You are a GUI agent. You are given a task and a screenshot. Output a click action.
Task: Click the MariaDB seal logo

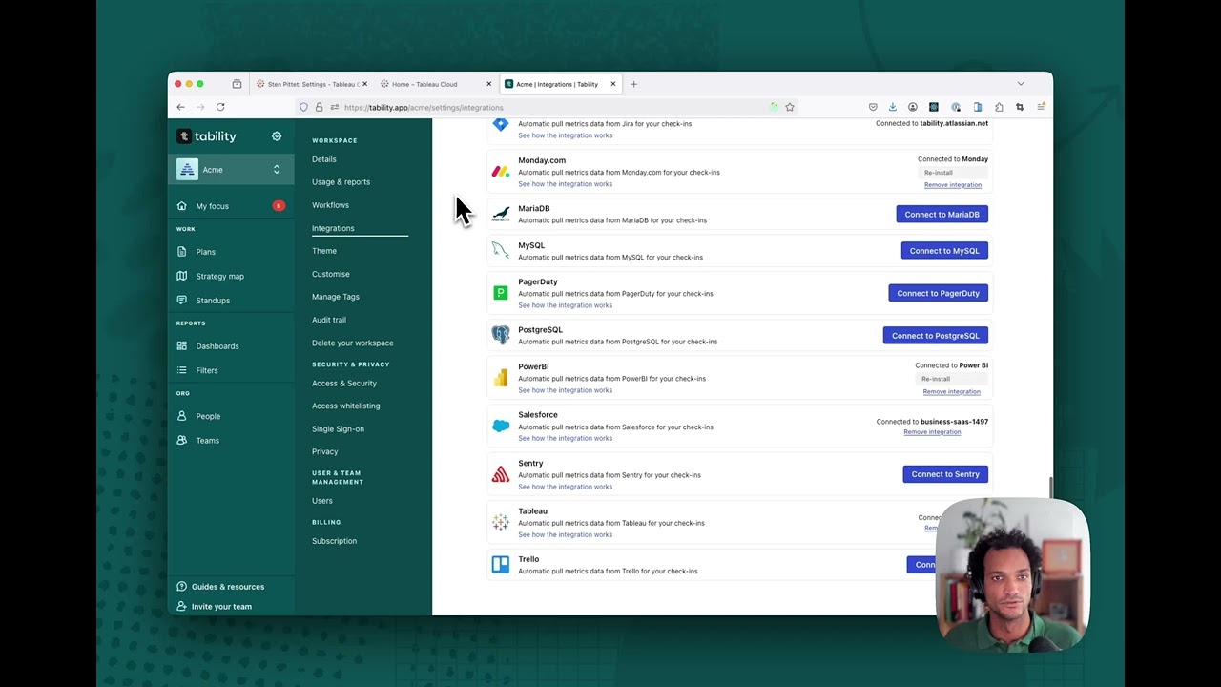pos(501,214)
